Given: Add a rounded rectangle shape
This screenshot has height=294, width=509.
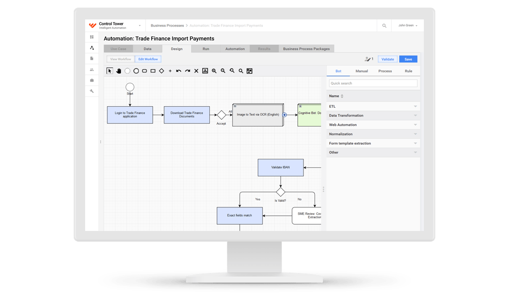Looking at the screenshot, I should (145, 71).
